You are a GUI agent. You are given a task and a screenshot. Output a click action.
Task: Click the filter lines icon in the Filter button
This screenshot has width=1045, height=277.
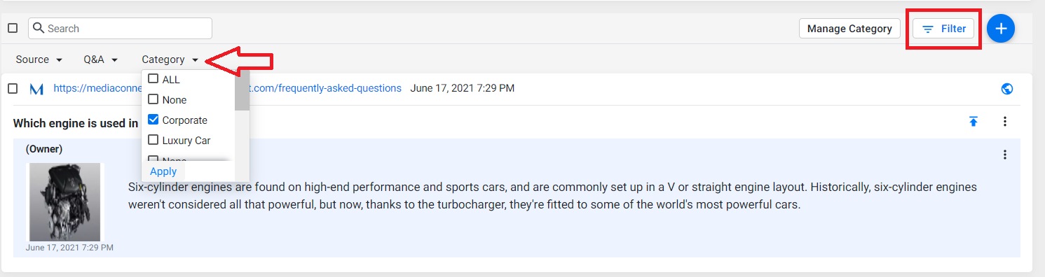point(928,29)
